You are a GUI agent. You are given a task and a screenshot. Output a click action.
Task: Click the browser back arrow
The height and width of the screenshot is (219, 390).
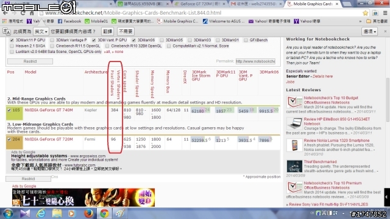point(5,13)
